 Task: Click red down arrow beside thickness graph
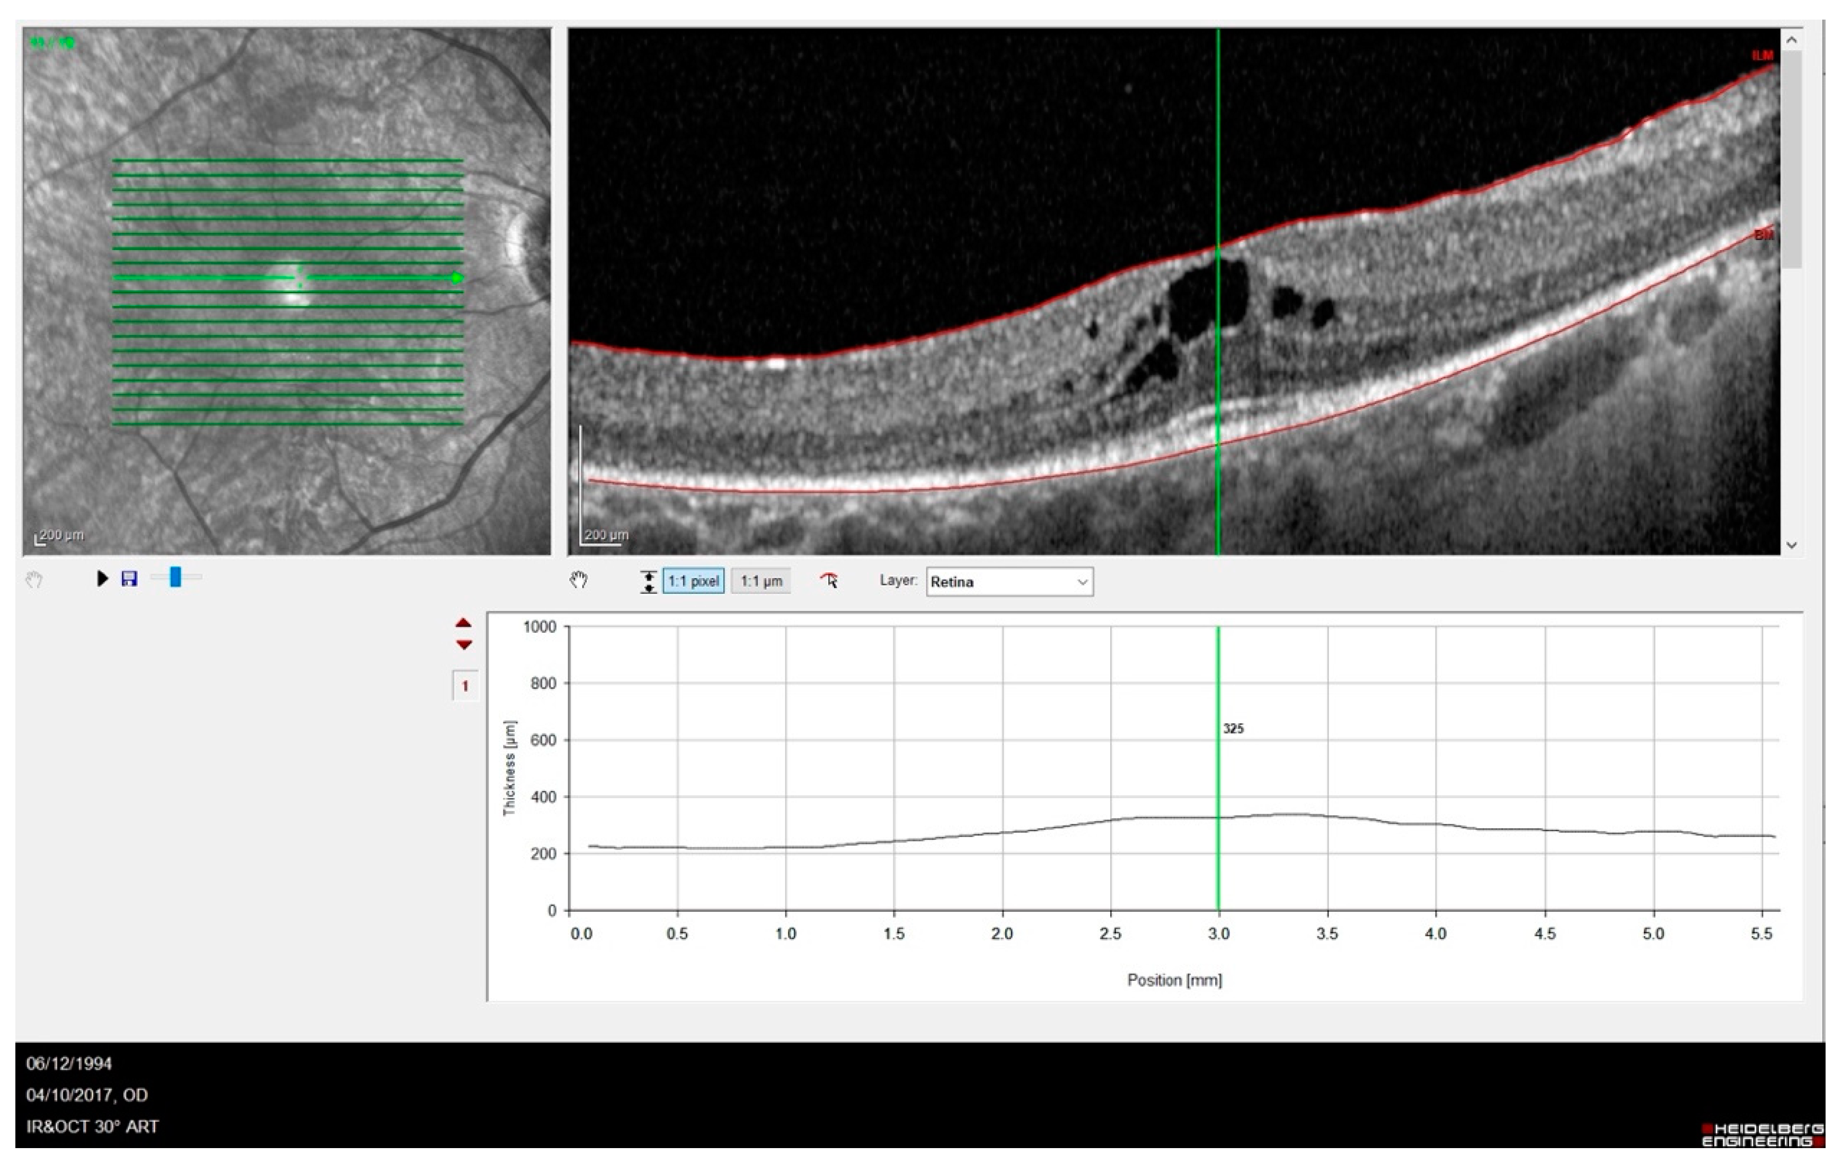coord(464,645)
